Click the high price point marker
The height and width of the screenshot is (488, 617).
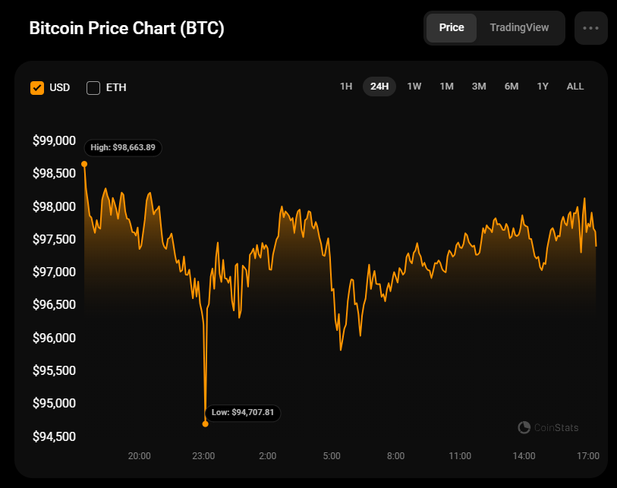click(x=84, y=164)
